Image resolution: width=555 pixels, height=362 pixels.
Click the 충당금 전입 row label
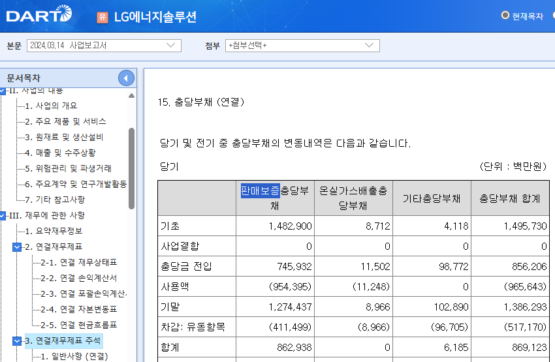click(x=187, y=266)
